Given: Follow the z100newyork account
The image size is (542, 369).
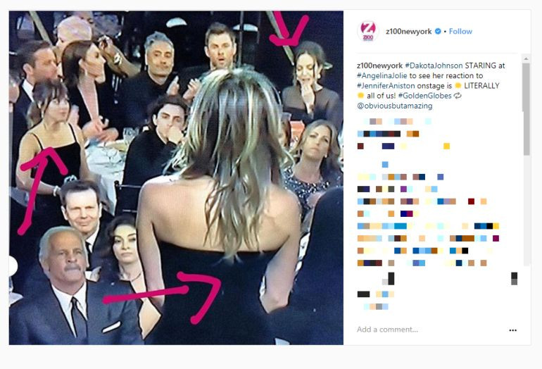Looking at the screenshot, I should tap(460, 32).
